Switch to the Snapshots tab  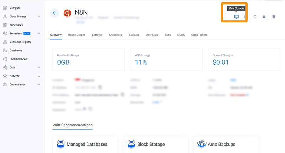pyautogui.click(x=115, y=35)
